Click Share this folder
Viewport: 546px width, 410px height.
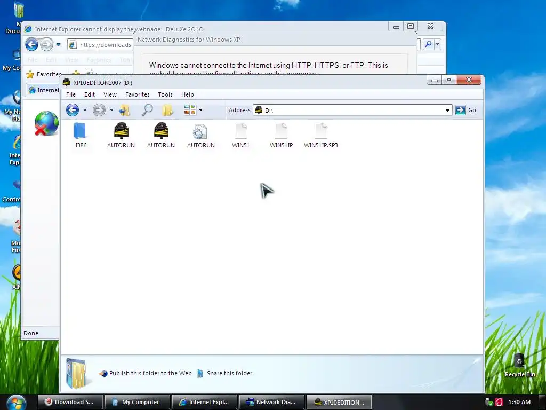pos(224,373)
